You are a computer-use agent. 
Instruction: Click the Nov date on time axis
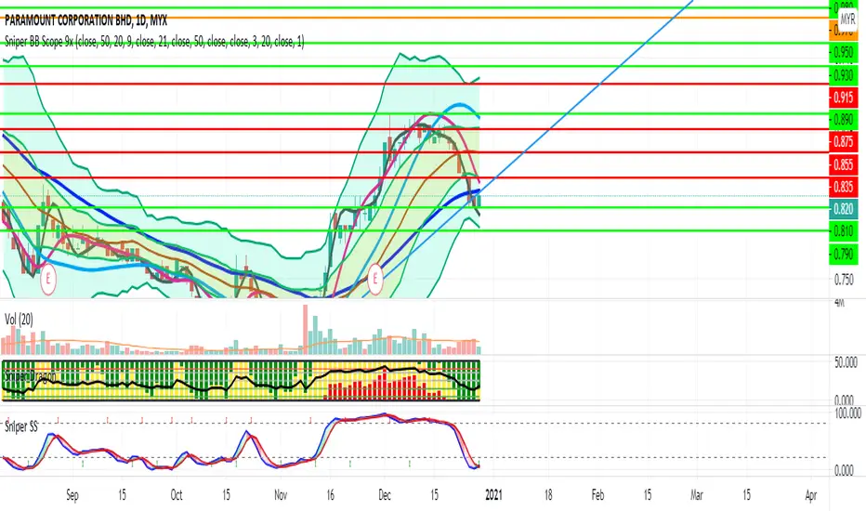(x=281, y=495)
